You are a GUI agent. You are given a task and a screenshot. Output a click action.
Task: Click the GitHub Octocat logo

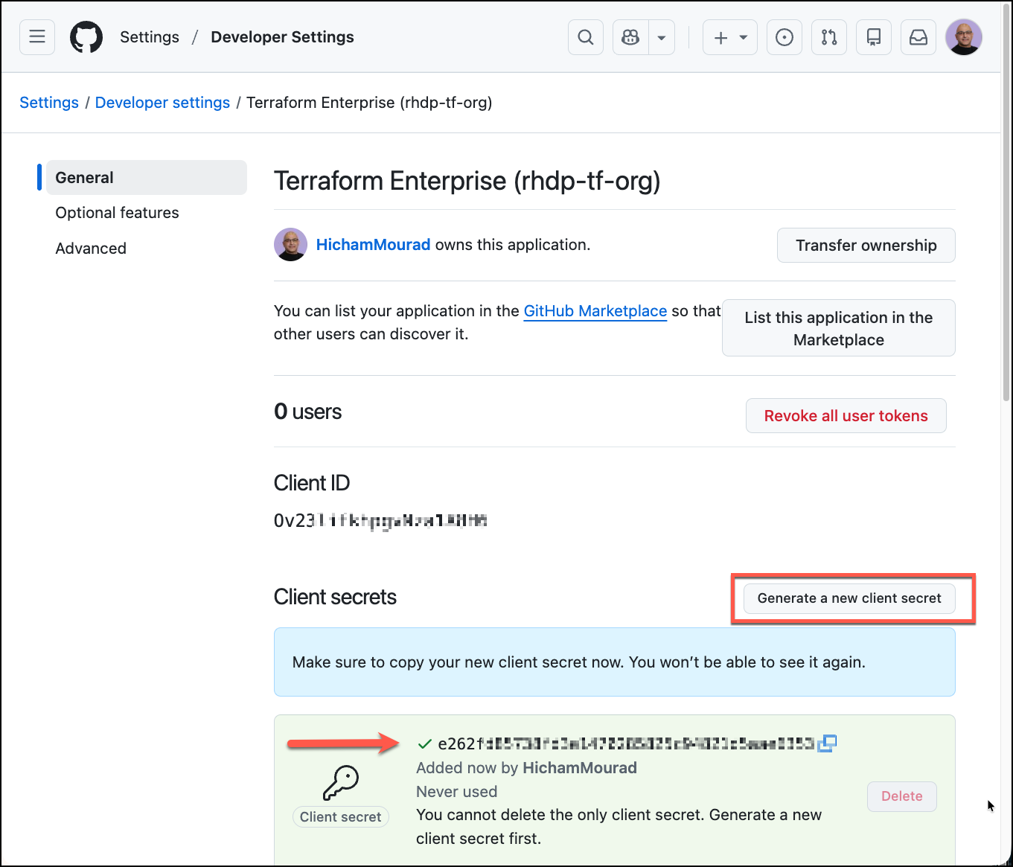pyautogui.click(x=86, y=37)
